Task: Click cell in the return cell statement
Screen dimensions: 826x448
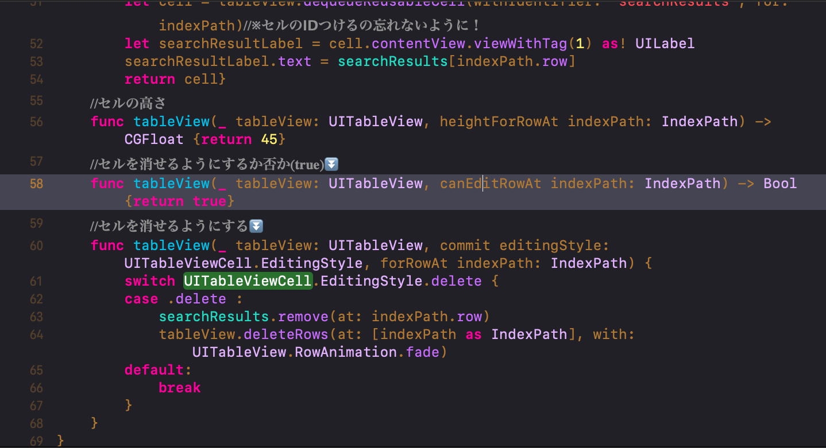Action: (x=201, y=80)
